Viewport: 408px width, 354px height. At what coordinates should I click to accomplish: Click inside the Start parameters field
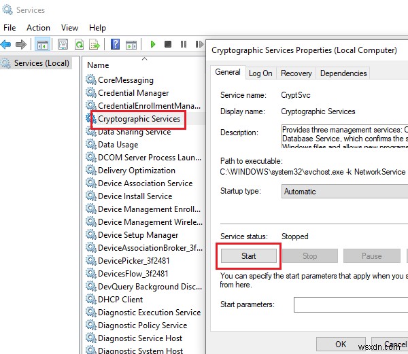(351, 304)
